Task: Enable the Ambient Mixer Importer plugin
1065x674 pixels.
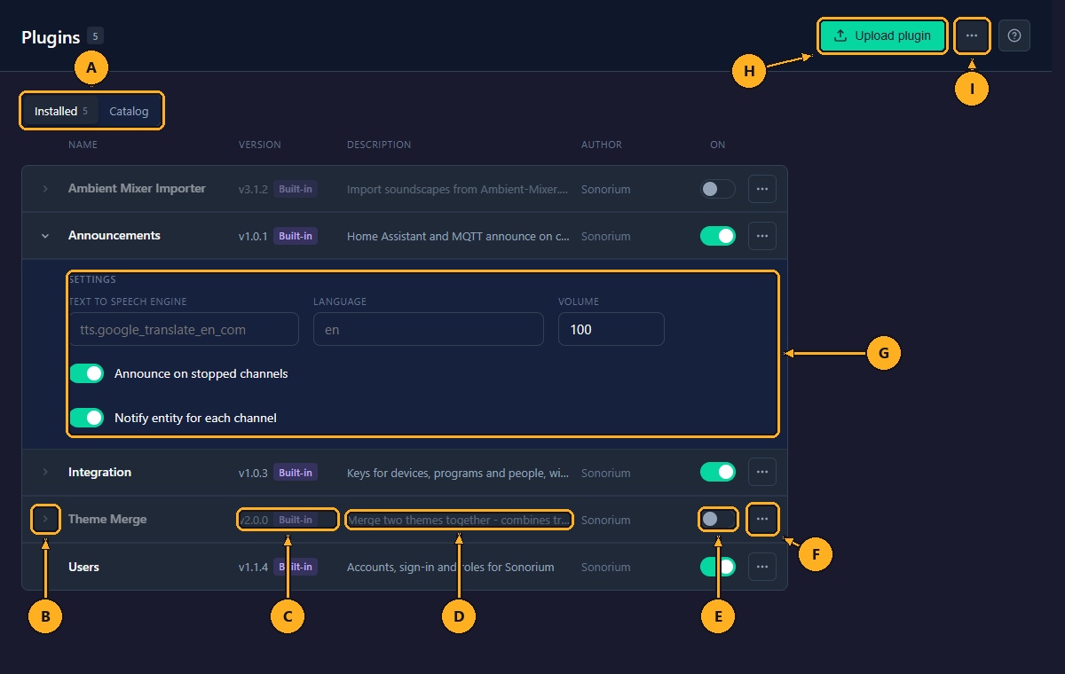Action: click(x=718, y=189)
